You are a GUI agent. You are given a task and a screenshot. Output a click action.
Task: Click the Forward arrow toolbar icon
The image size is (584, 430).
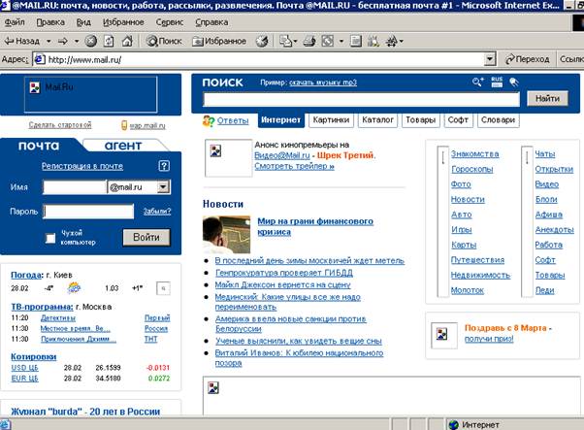(63, 41)
